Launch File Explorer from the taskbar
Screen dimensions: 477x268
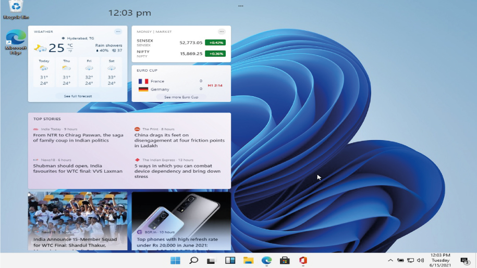coord(248,260)
